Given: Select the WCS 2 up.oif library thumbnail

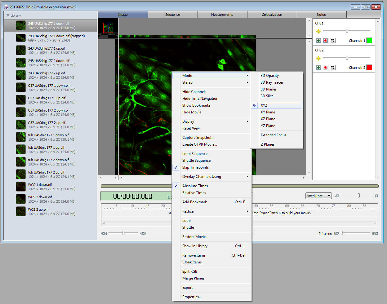Looking at the screenshot, I should [x=21, y=212].
